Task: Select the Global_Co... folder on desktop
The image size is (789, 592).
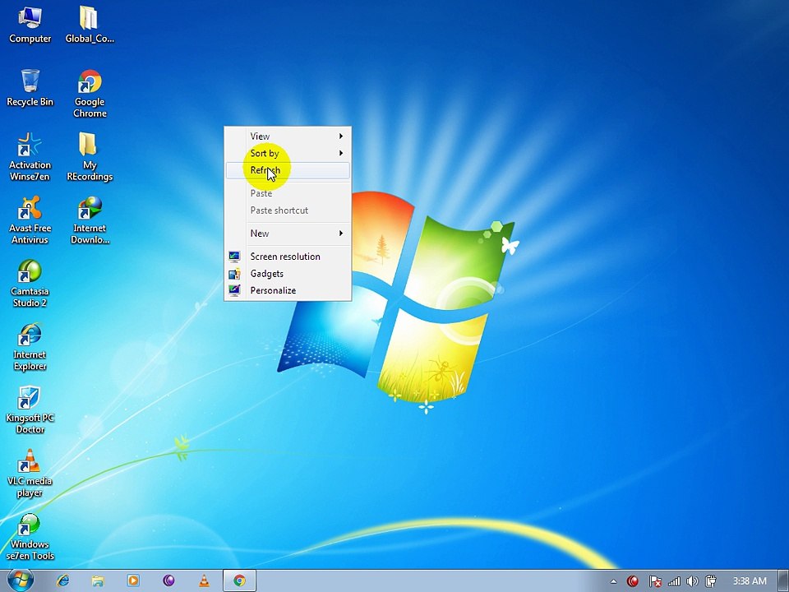Action: 90,25
